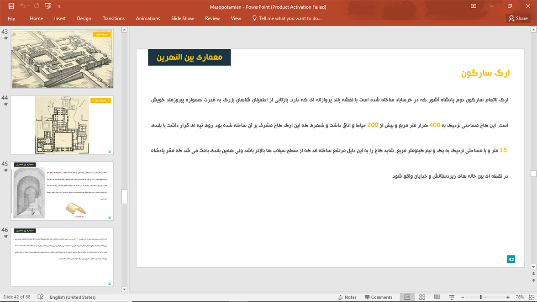Open the Design tab
This screenshot has height=302, width=537.
84,19
